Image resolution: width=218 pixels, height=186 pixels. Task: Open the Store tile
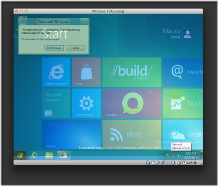click(86, 72)
